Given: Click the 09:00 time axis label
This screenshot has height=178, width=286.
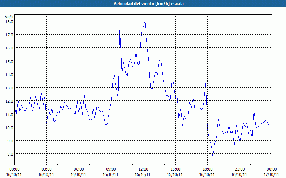Looking at the screenshot, I should point(111,169).
